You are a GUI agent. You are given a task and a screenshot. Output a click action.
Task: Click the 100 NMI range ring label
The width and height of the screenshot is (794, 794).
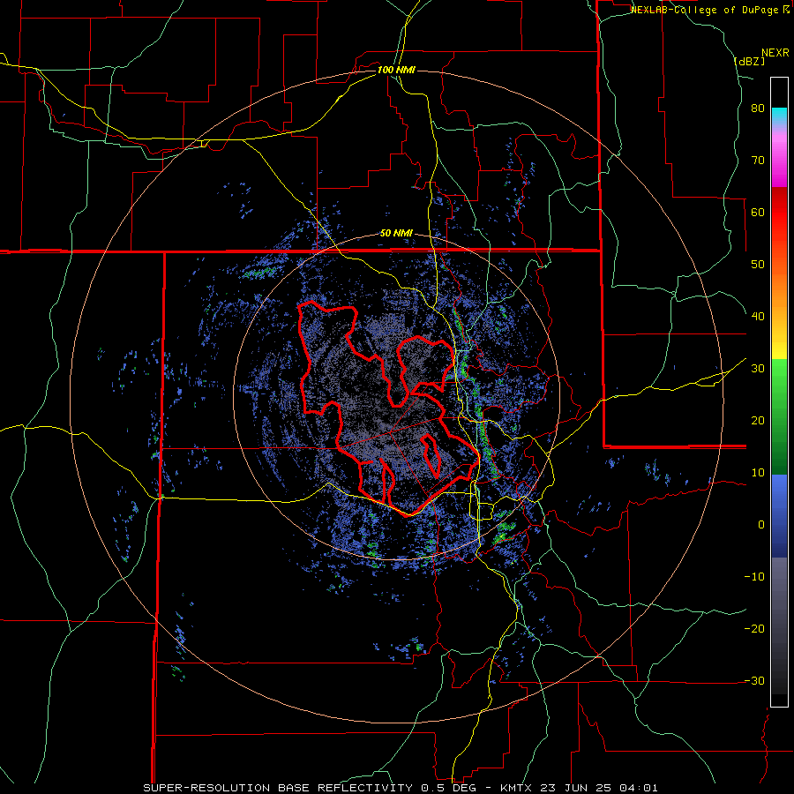[x=396, y=70]
